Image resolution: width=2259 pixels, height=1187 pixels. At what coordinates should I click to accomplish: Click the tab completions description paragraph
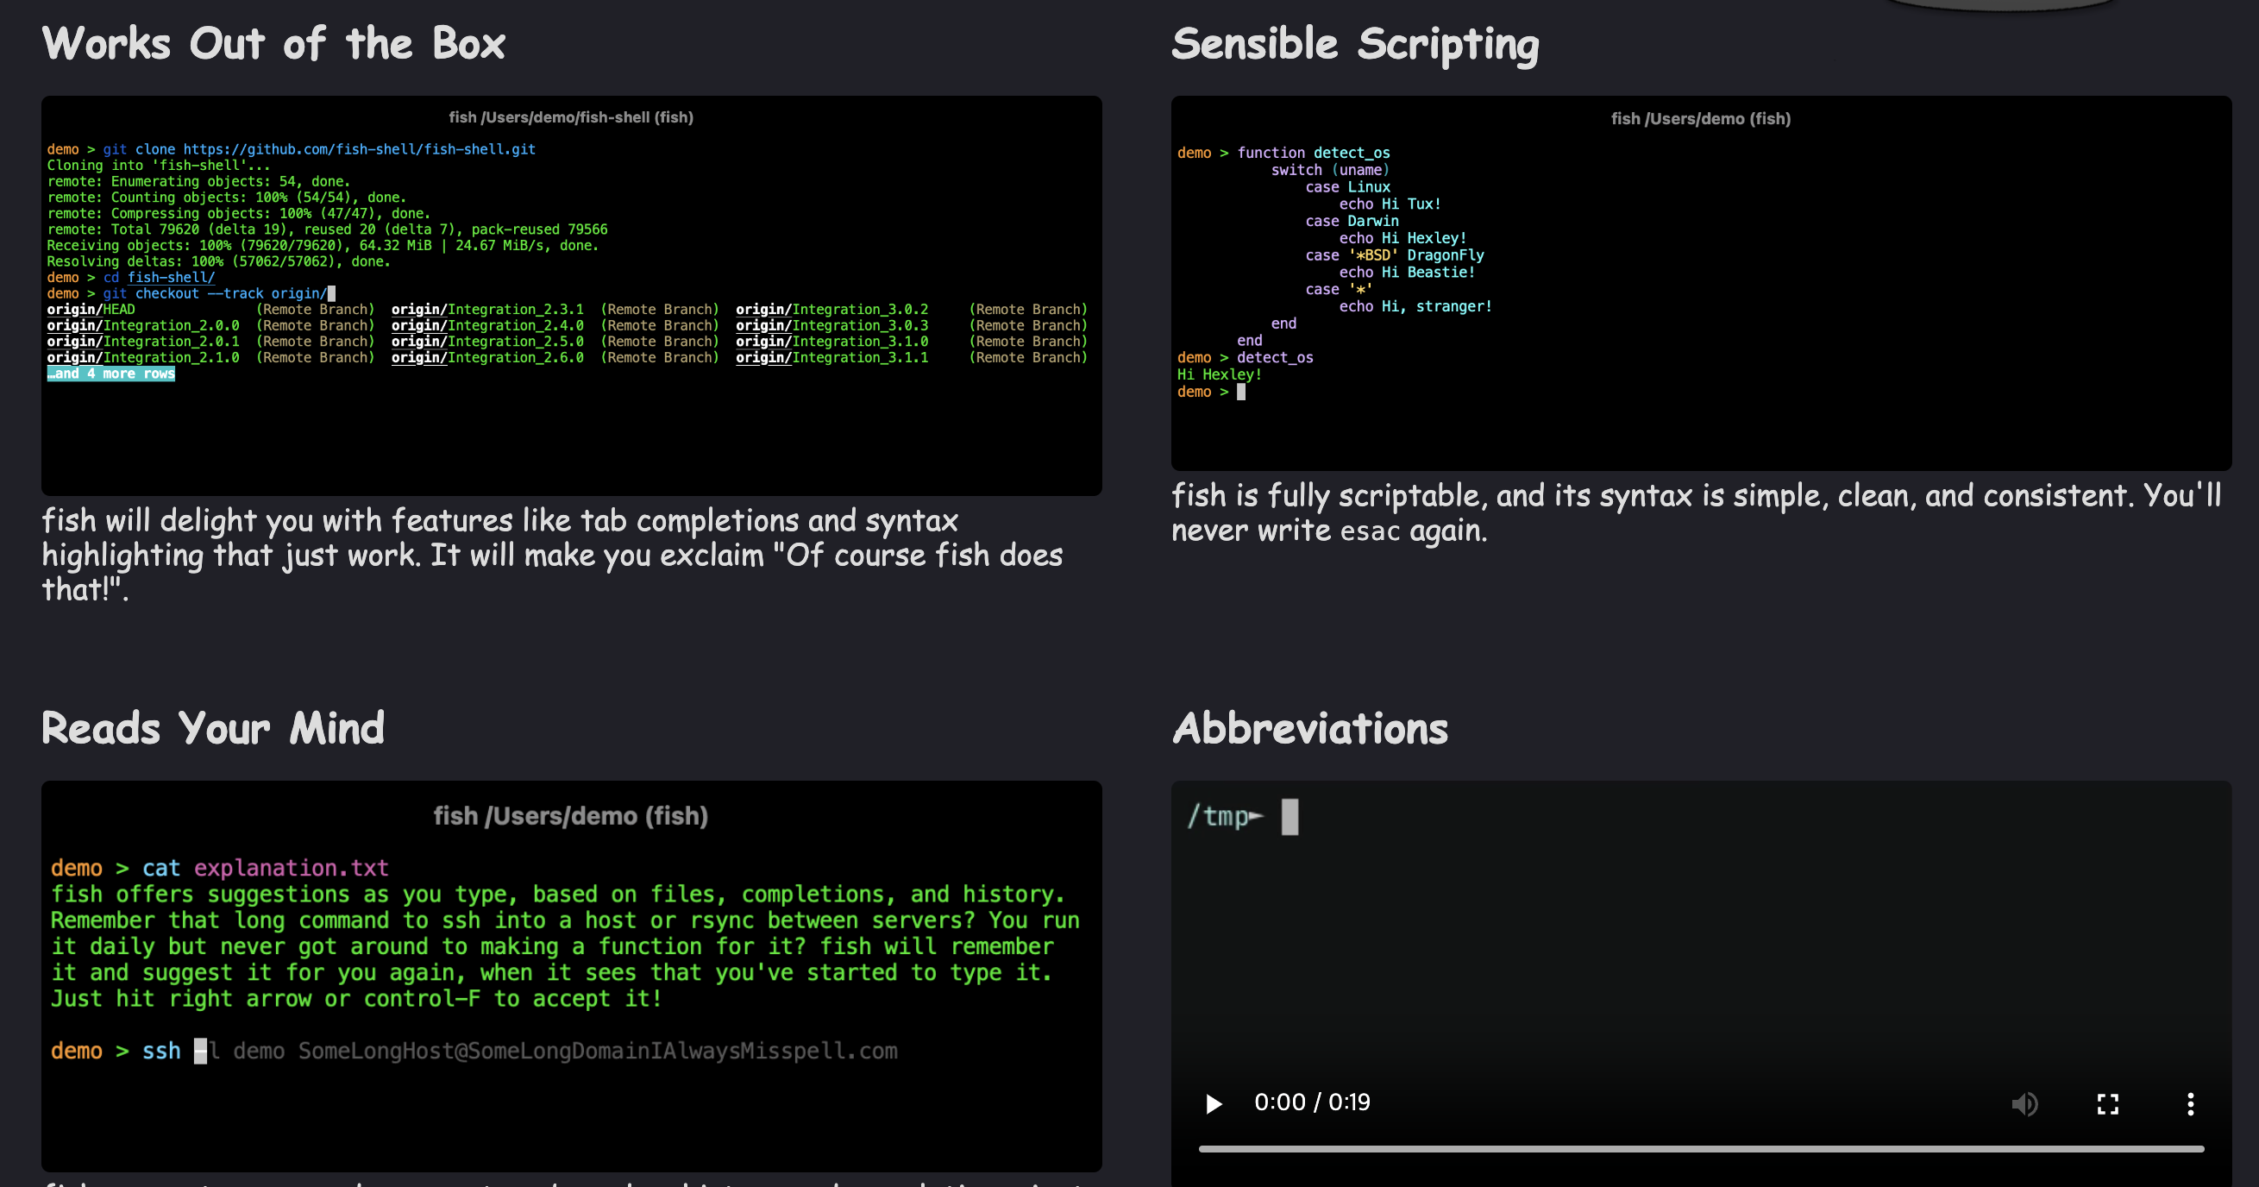pos(553,555)
